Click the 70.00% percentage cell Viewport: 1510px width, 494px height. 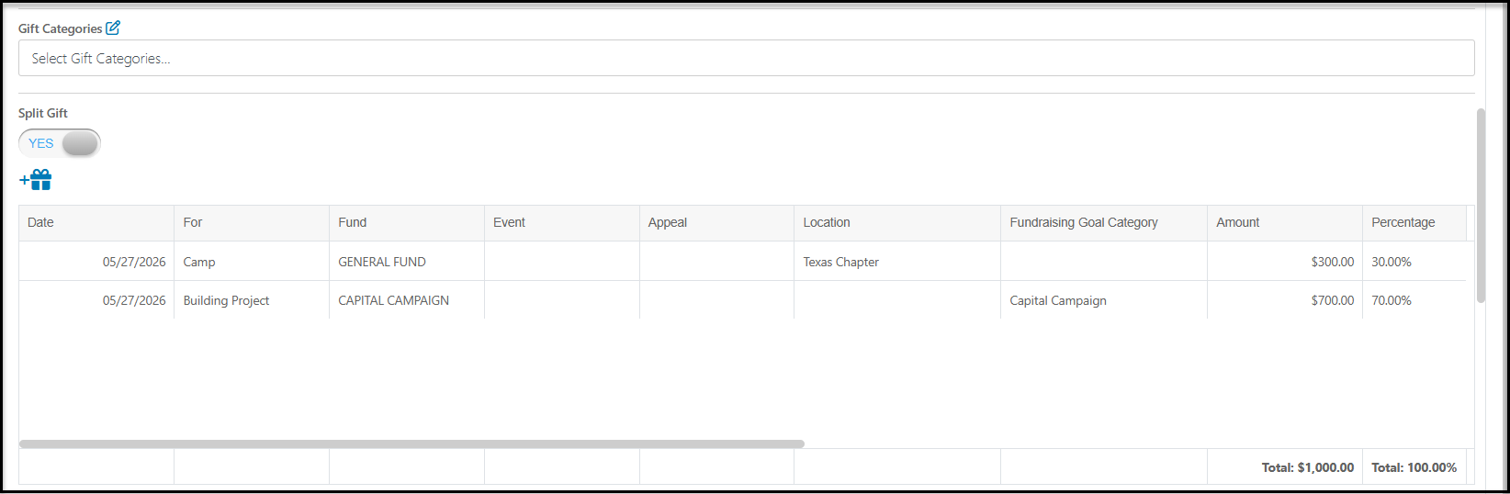(x=1414, y=300)
